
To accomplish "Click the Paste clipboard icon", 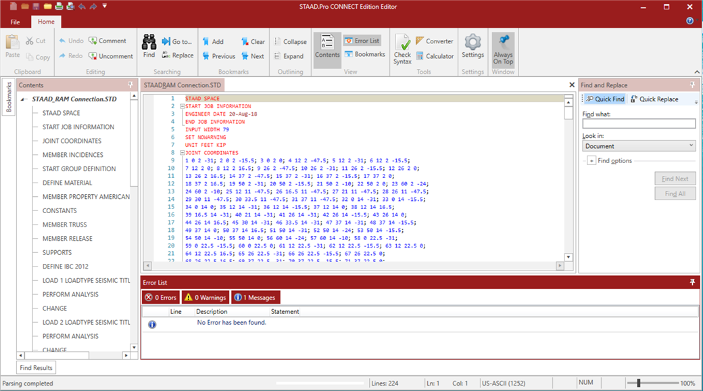I will [13, 43].
